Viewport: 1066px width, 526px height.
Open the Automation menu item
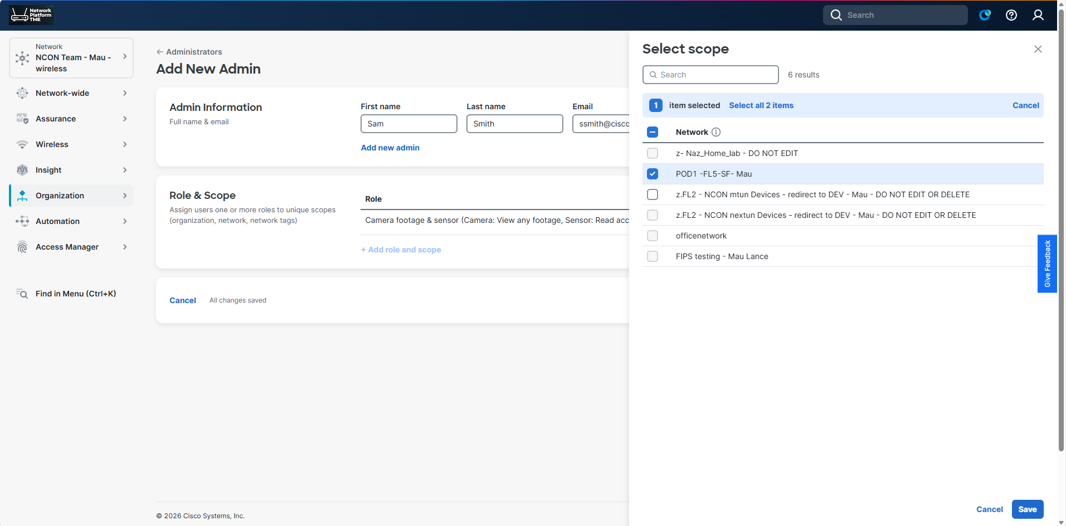pos(57,221)
